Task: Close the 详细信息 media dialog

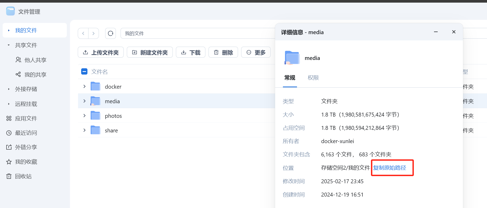Action: [x=454, y=32]
